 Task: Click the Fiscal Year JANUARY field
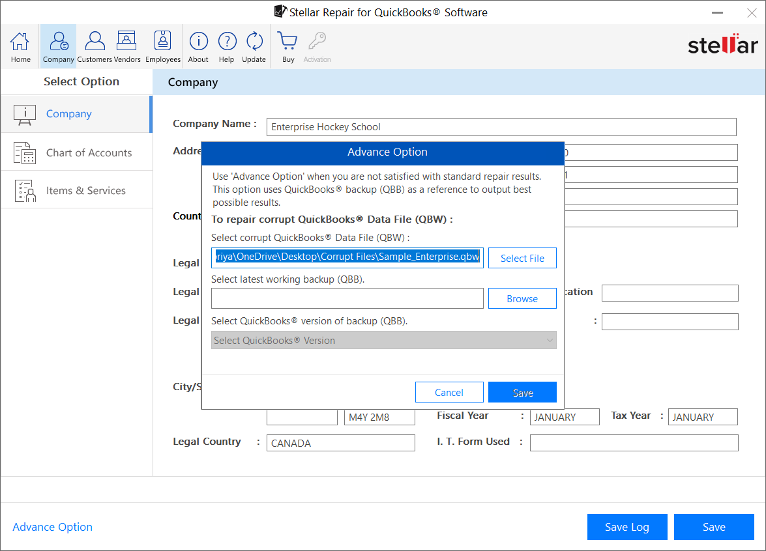tap(565, 417)
